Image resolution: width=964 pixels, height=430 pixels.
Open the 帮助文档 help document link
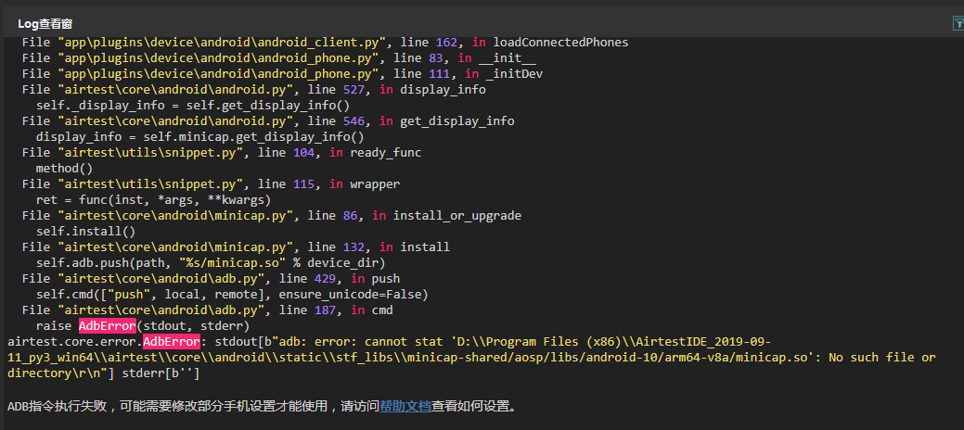[405, 406]
